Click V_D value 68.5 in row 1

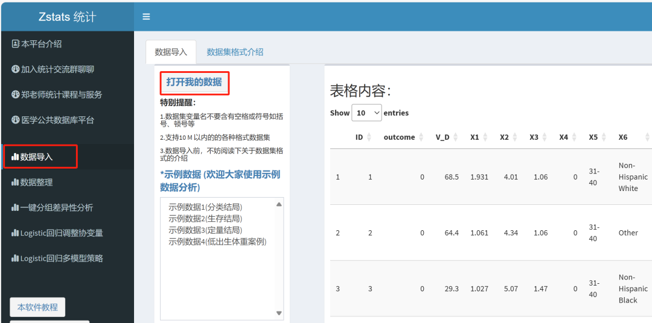(x=452, y=177)
